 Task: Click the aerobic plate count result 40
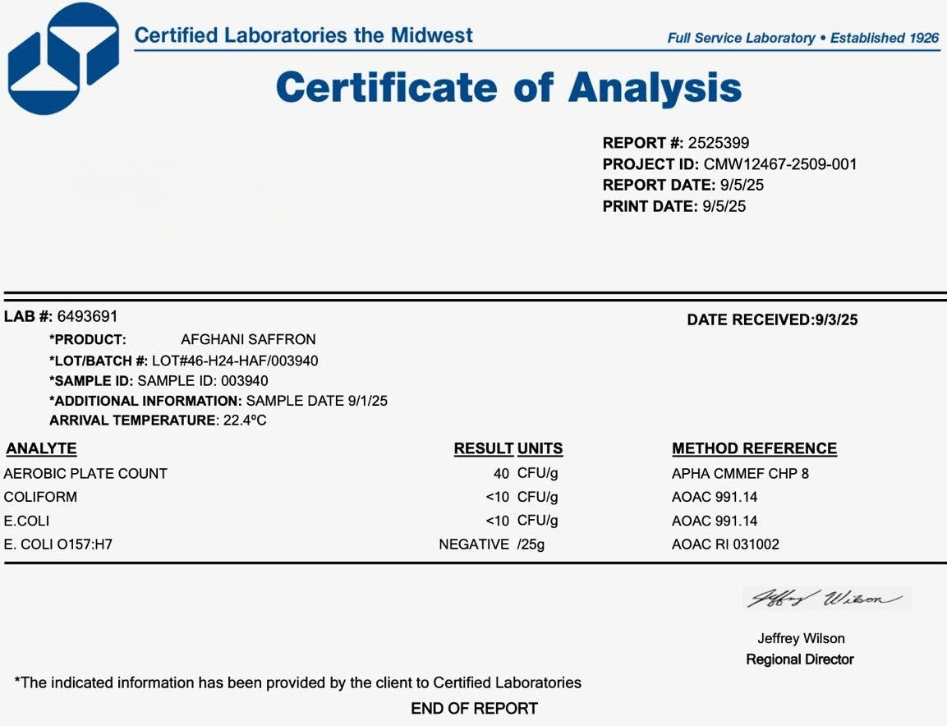(501, 474)
